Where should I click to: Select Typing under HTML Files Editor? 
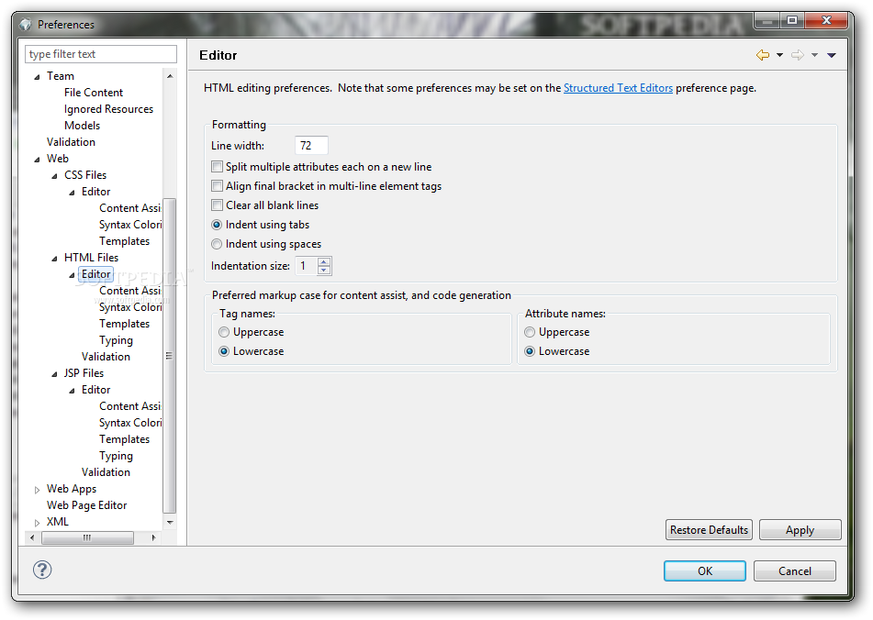coord(116,340)
